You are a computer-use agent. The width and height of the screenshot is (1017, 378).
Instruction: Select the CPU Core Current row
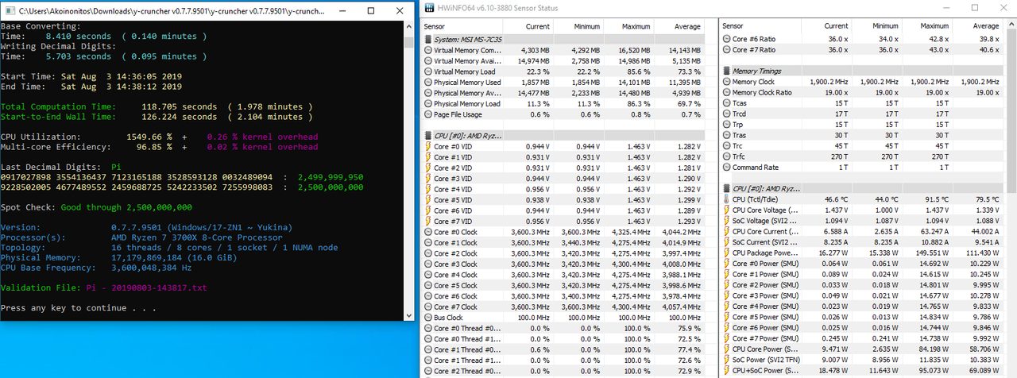pyautogui.click(x=863, y=232)
